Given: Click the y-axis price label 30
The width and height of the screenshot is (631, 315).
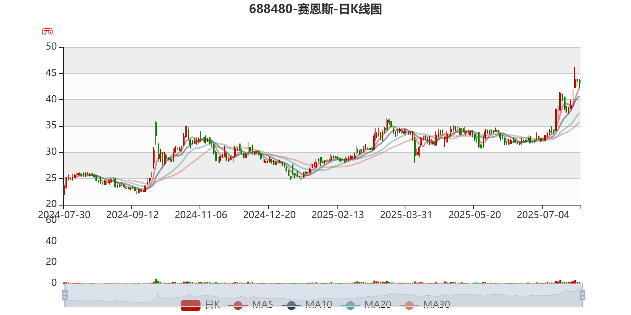Looking at the screenshot, I should pos(51,152).
